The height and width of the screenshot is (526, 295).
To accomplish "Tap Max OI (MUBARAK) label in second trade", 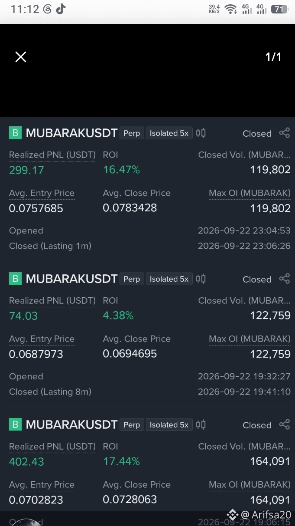I will (250, 339).
